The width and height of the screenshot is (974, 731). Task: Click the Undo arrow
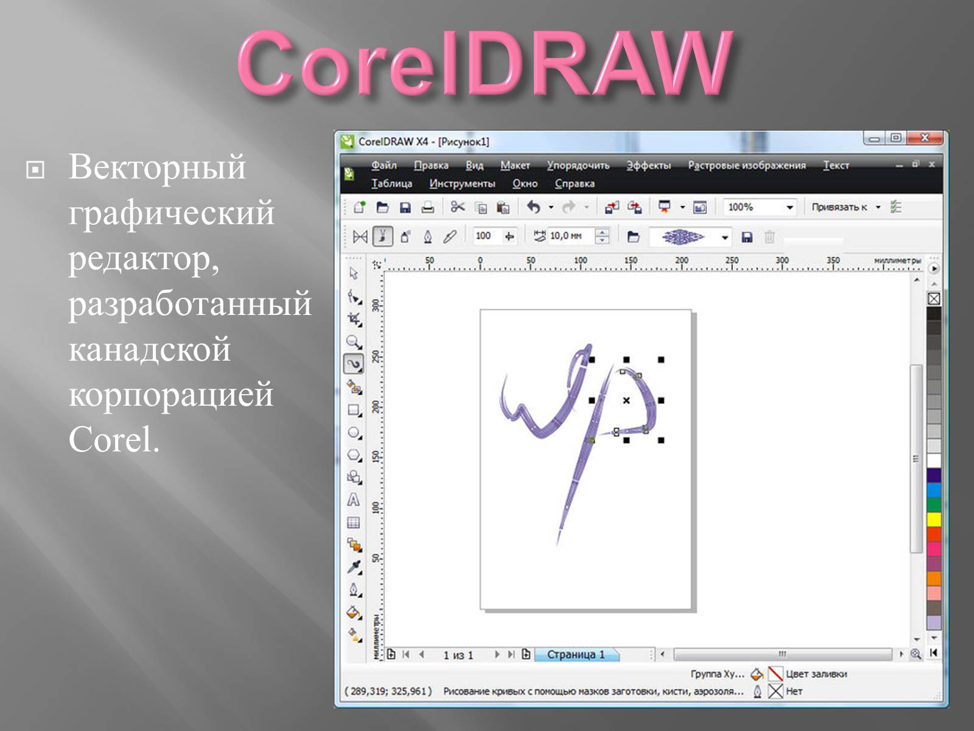click(533, 207)
